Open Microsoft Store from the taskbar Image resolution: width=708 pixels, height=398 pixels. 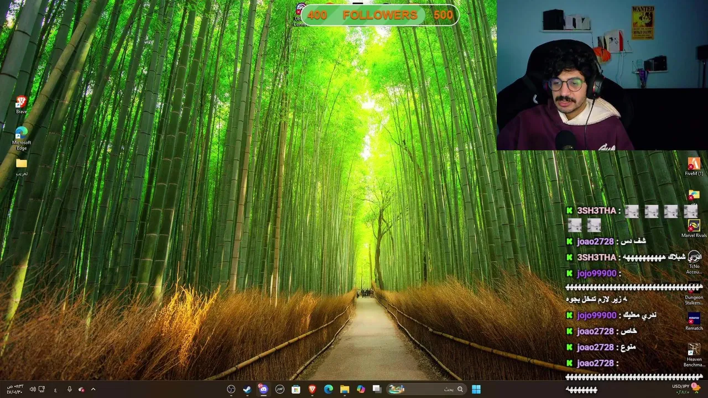pyautogui.click(x=296, y=389)
